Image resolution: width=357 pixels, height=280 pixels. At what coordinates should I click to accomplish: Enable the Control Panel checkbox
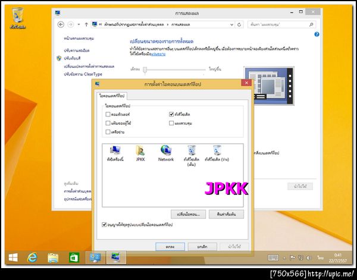[171, 123]
